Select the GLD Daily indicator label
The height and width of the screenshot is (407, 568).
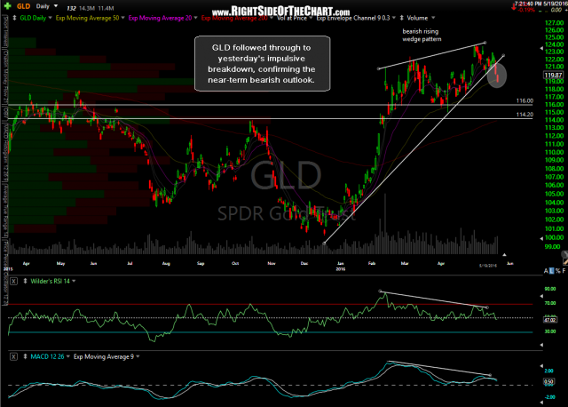(33, 18)
